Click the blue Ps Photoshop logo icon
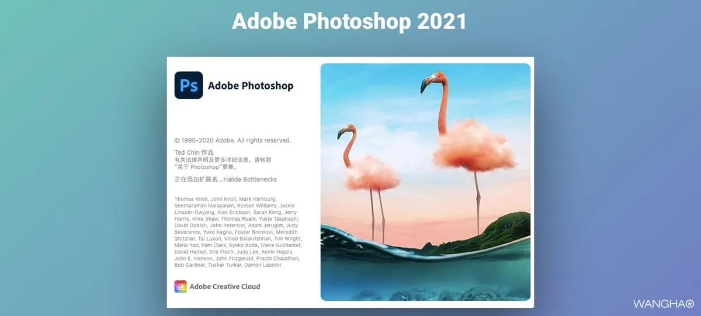 [189, 85]
